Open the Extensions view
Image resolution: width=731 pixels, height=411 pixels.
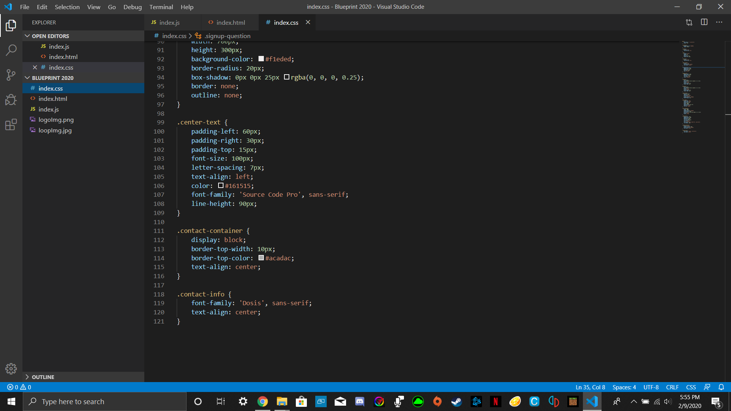(x=11, y=124)
